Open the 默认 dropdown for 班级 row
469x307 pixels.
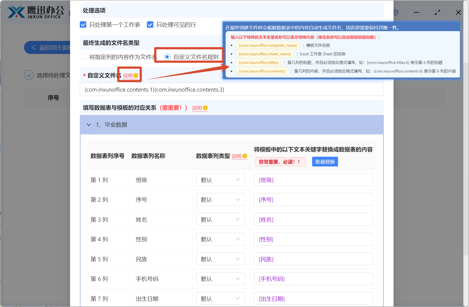[x=220, y=180]
